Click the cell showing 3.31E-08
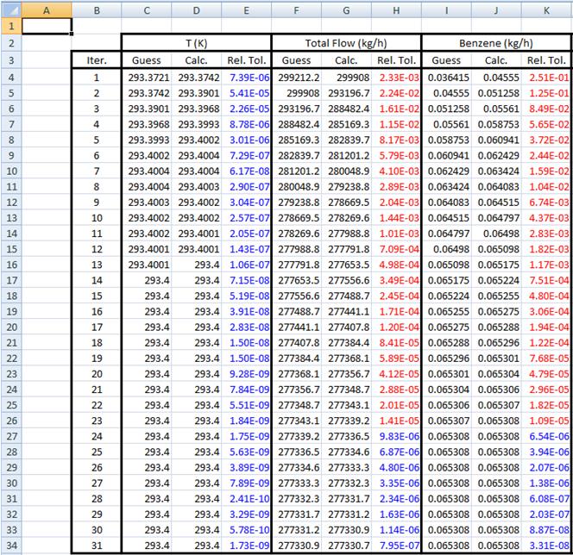Screen dimensions: 573x555 (546, 546)
